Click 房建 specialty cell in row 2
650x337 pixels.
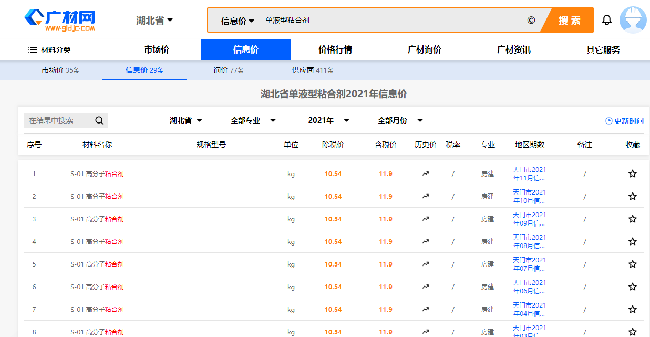click(x=488, y=197)
